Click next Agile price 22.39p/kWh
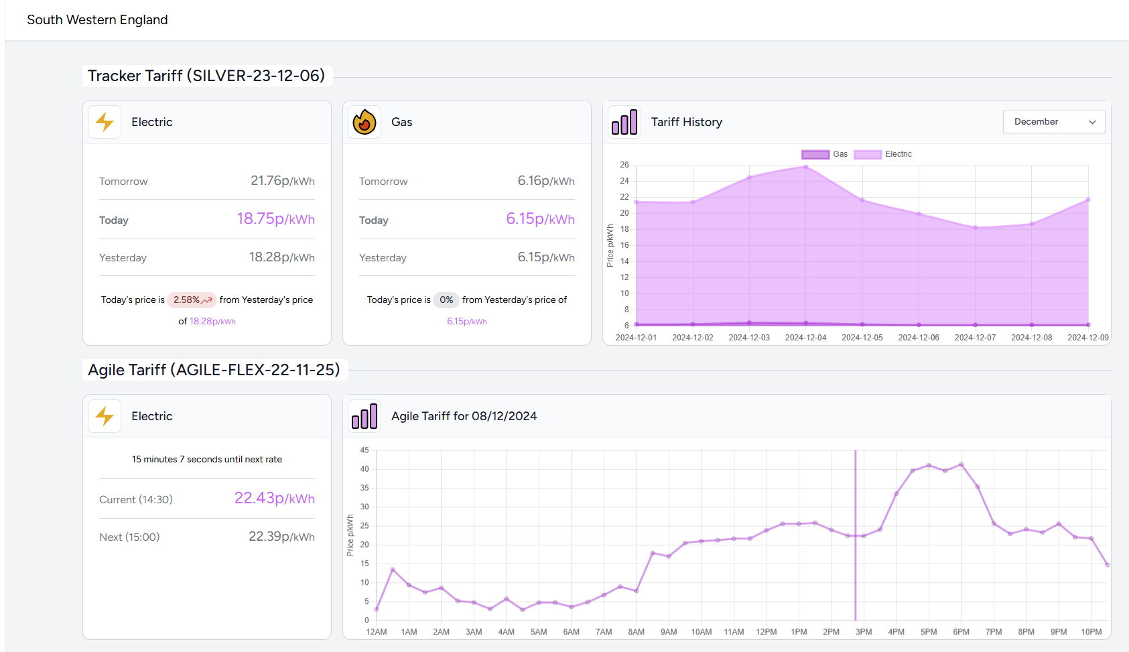 (x=281, y=537)
